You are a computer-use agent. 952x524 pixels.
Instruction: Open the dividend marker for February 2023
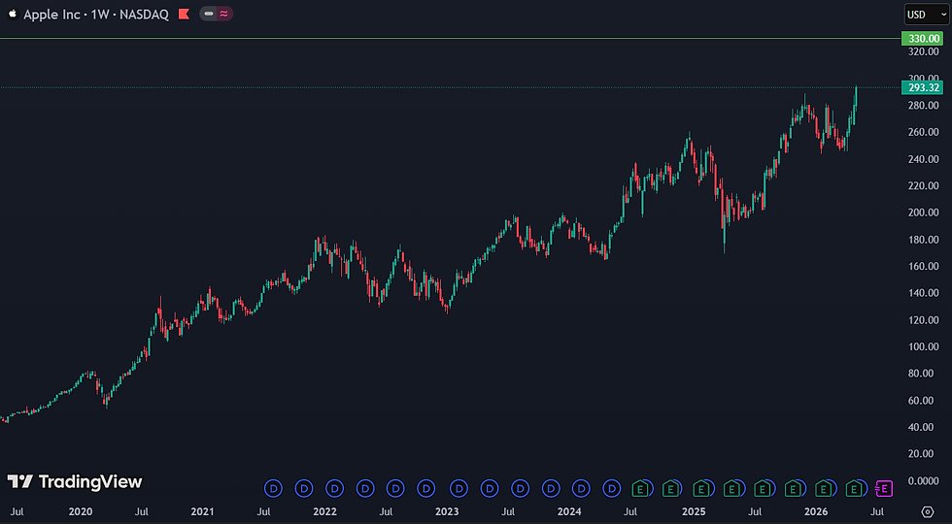click(x=459, y=487)
